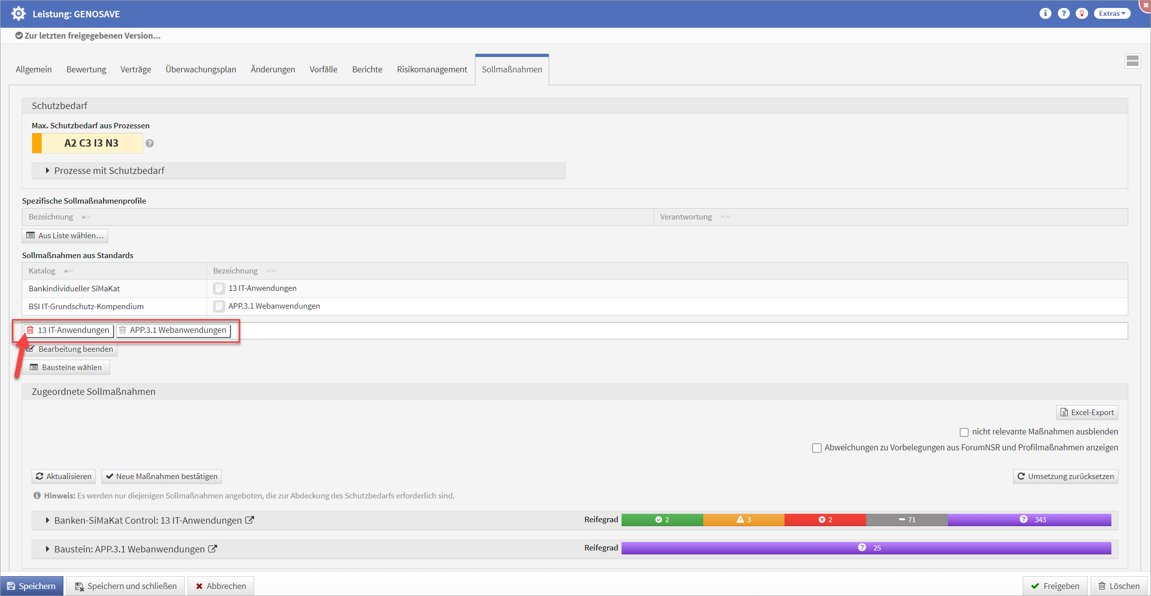The width and height of the screenshot is (1151, 596).
Task: Open external link icon beside Banken-SiMaKat Control
Action: [x=250, y=520]
